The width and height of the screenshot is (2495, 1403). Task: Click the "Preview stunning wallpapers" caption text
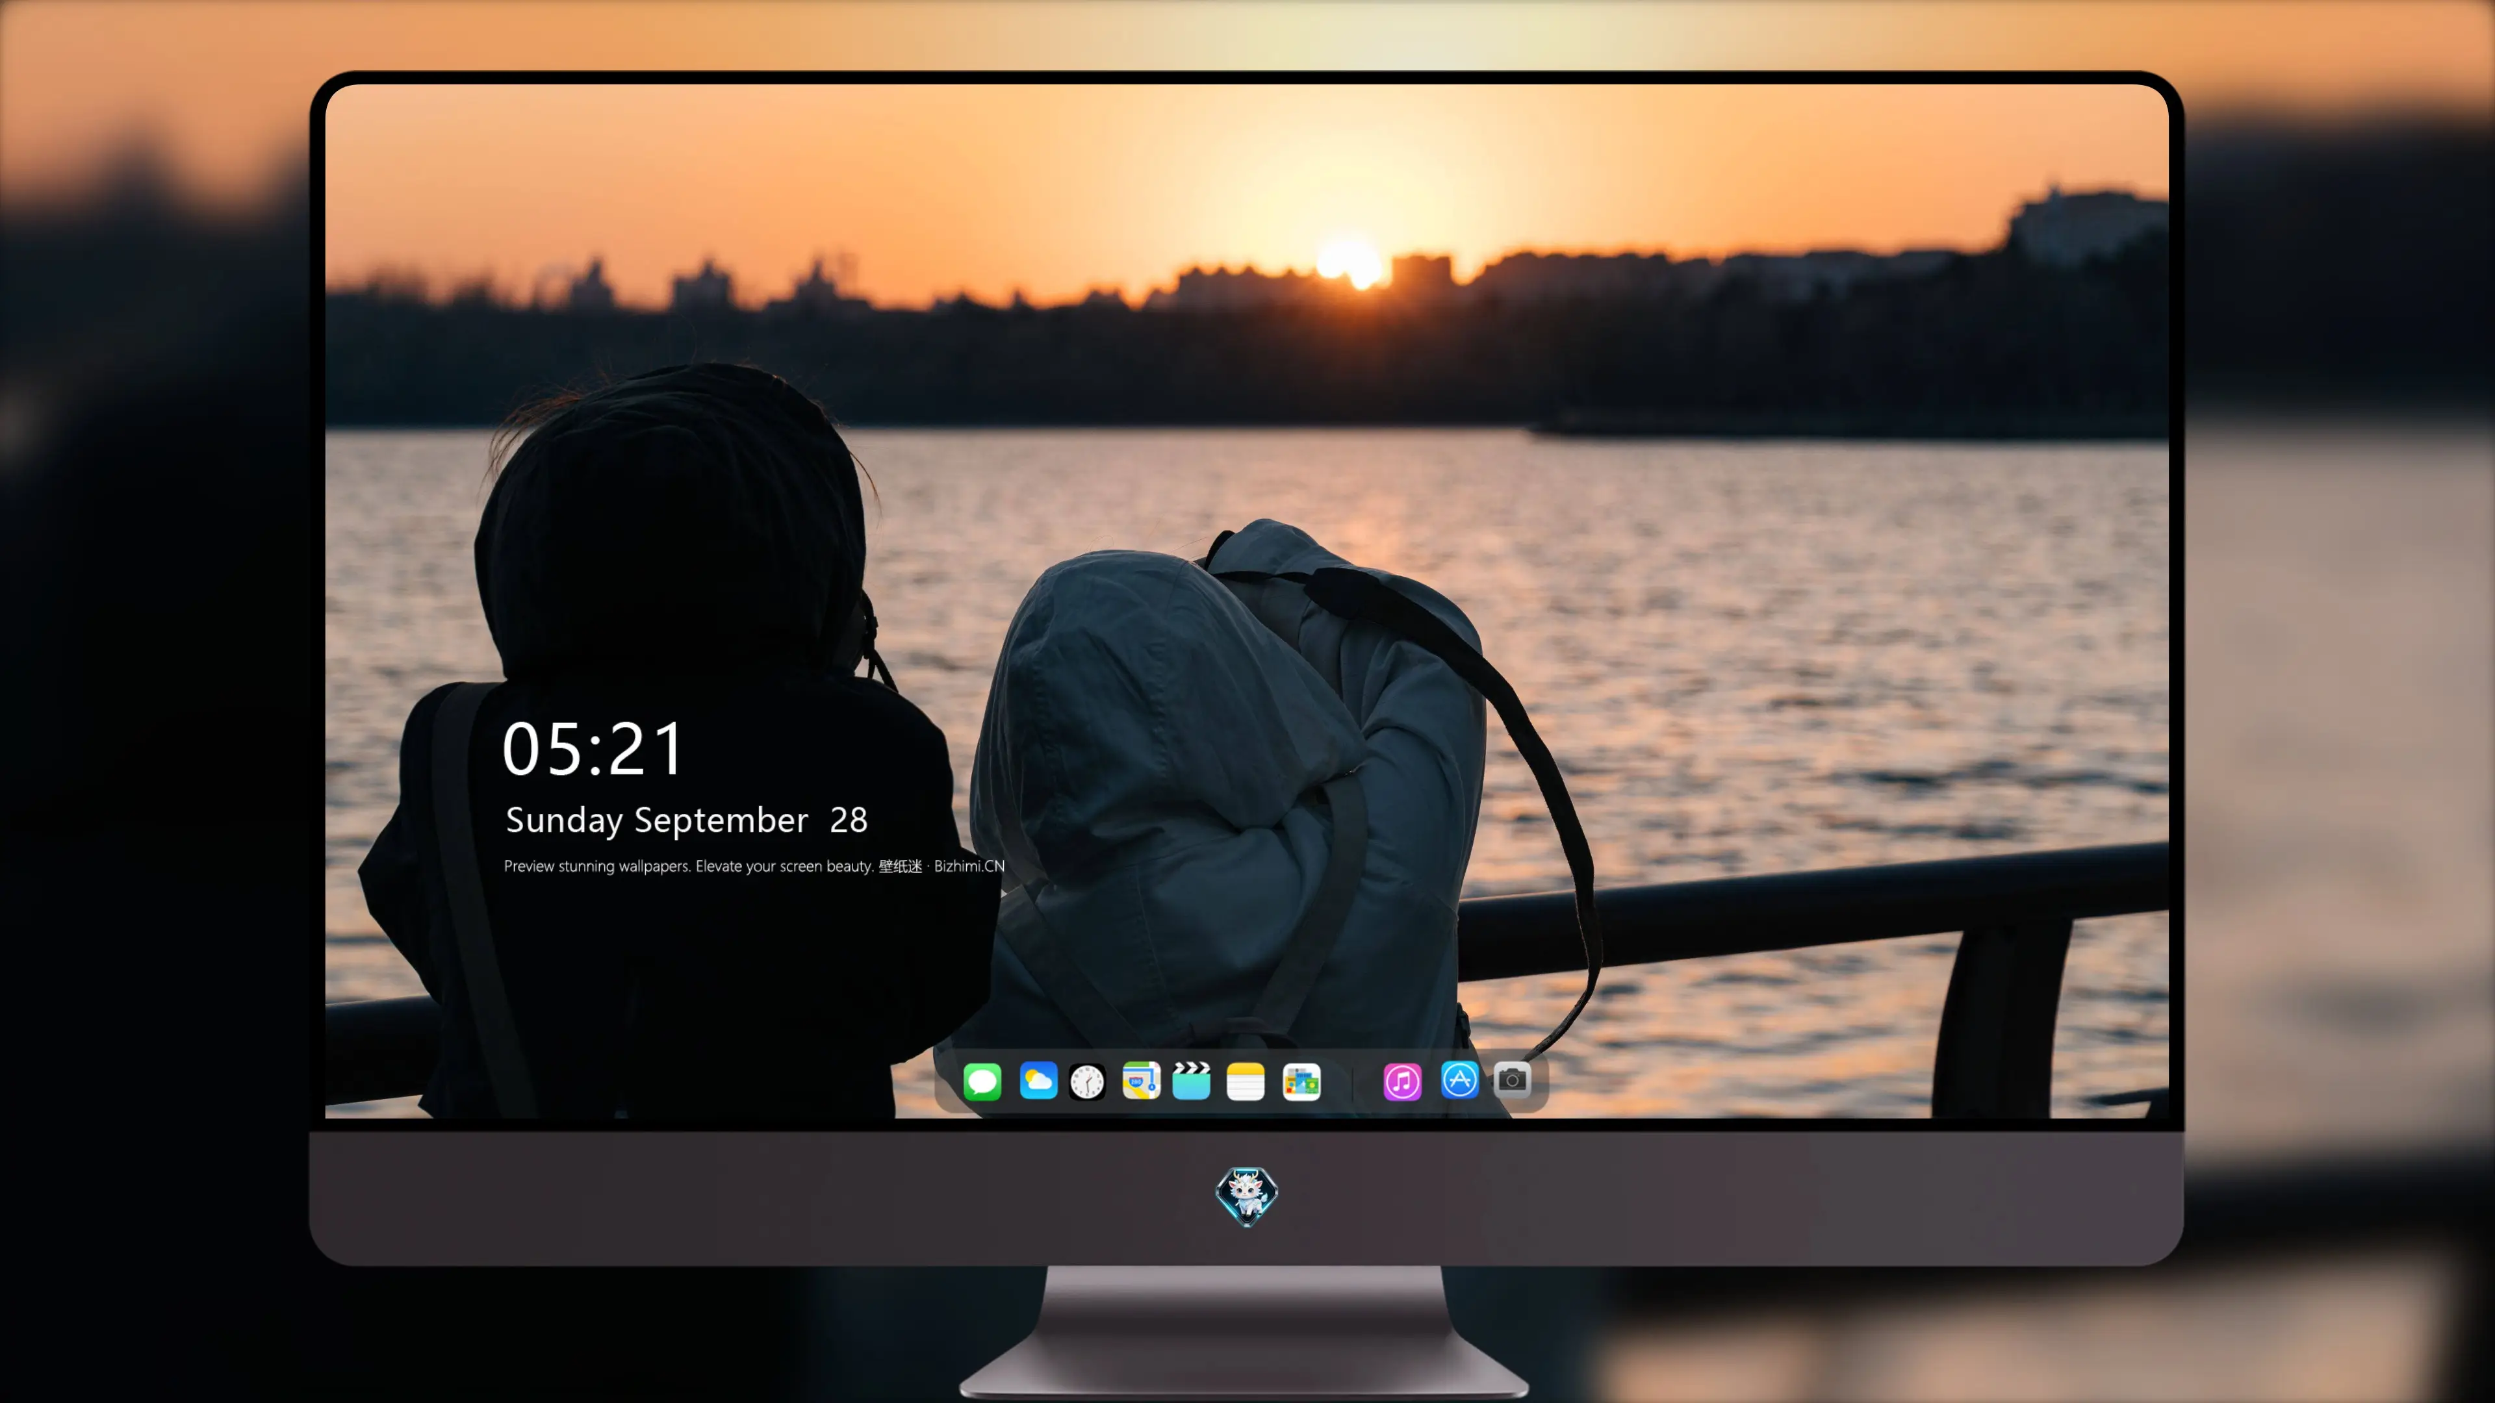click(x=754, y=866)
